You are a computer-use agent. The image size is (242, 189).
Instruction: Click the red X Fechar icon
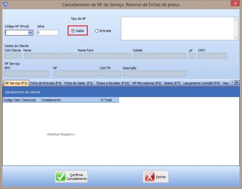point(150,177)
